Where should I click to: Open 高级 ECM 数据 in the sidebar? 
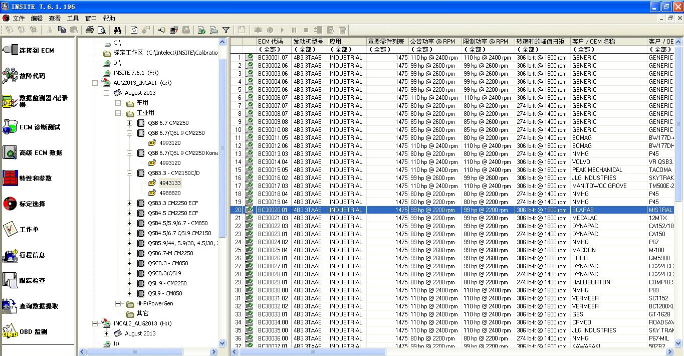[33, 153]
